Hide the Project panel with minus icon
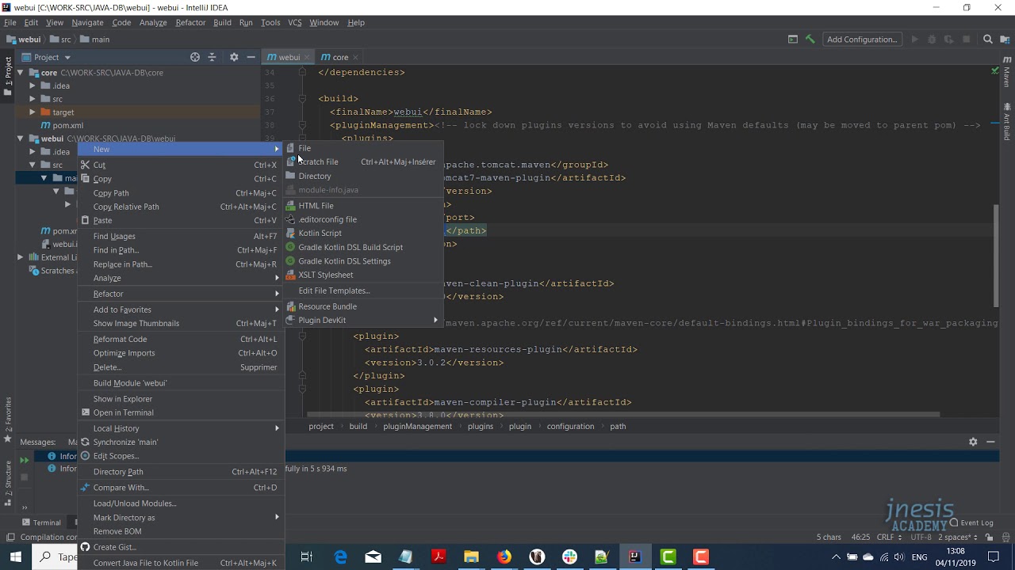 [x=251, y=57]
